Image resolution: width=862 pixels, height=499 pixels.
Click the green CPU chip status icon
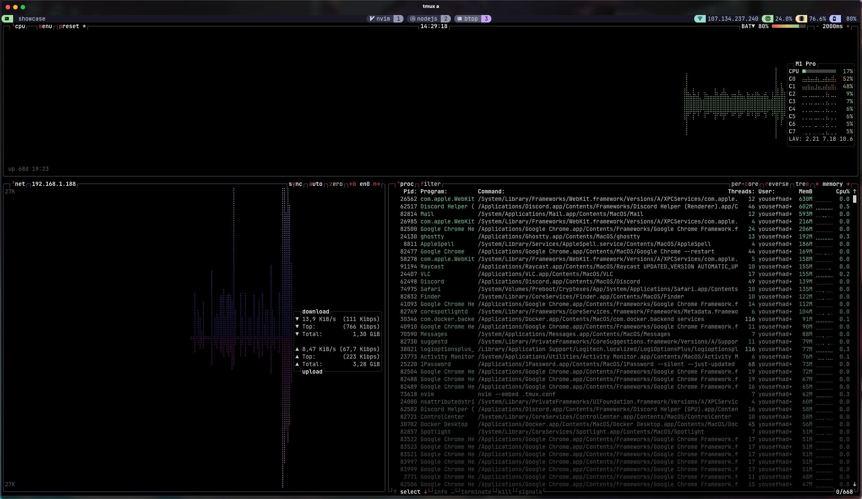[768, 19]
